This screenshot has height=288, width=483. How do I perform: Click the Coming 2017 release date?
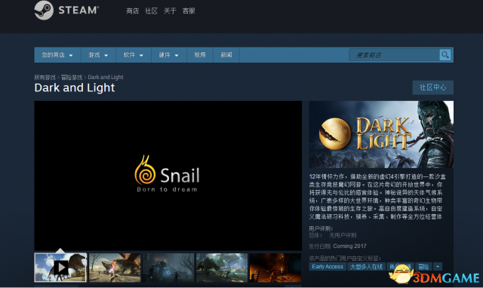[349, 246]
